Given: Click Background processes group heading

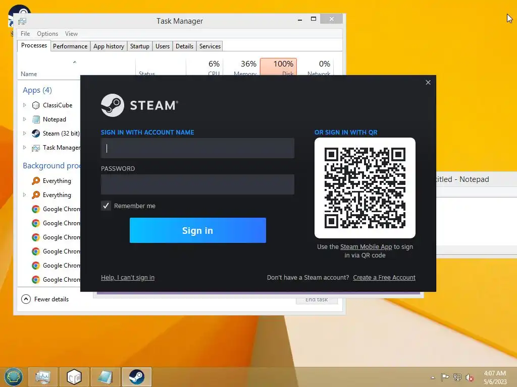Looking at the screenshot, I should [x=51, y=165].
